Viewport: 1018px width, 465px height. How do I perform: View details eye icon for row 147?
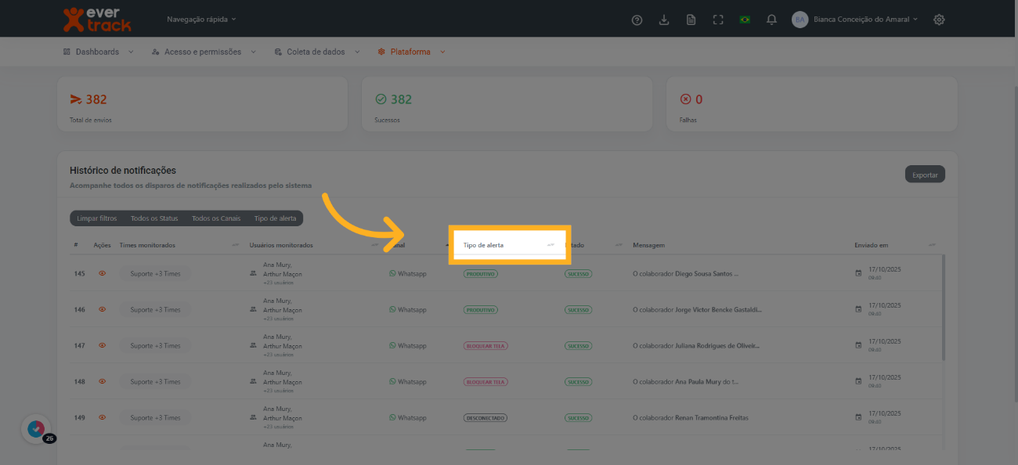(102, 346)
